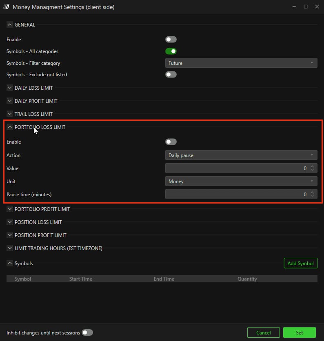Collapse the Symbols section
The width and height of the screenshot is (324, 341).
10,263
